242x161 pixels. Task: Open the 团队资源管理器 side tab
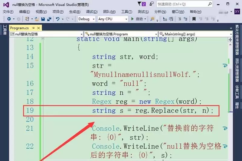(x=237, y=70)
